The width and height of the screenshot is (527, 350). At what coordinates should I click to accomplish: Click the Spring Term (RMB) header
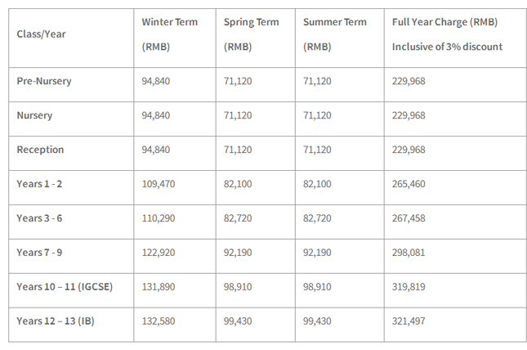pos(251,34)
